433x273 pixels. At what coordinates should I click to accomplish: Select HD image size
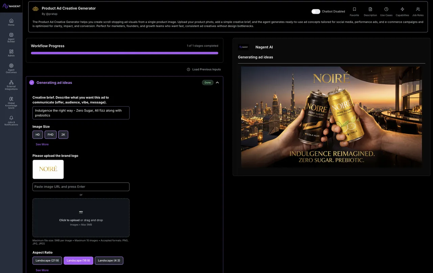38,135
